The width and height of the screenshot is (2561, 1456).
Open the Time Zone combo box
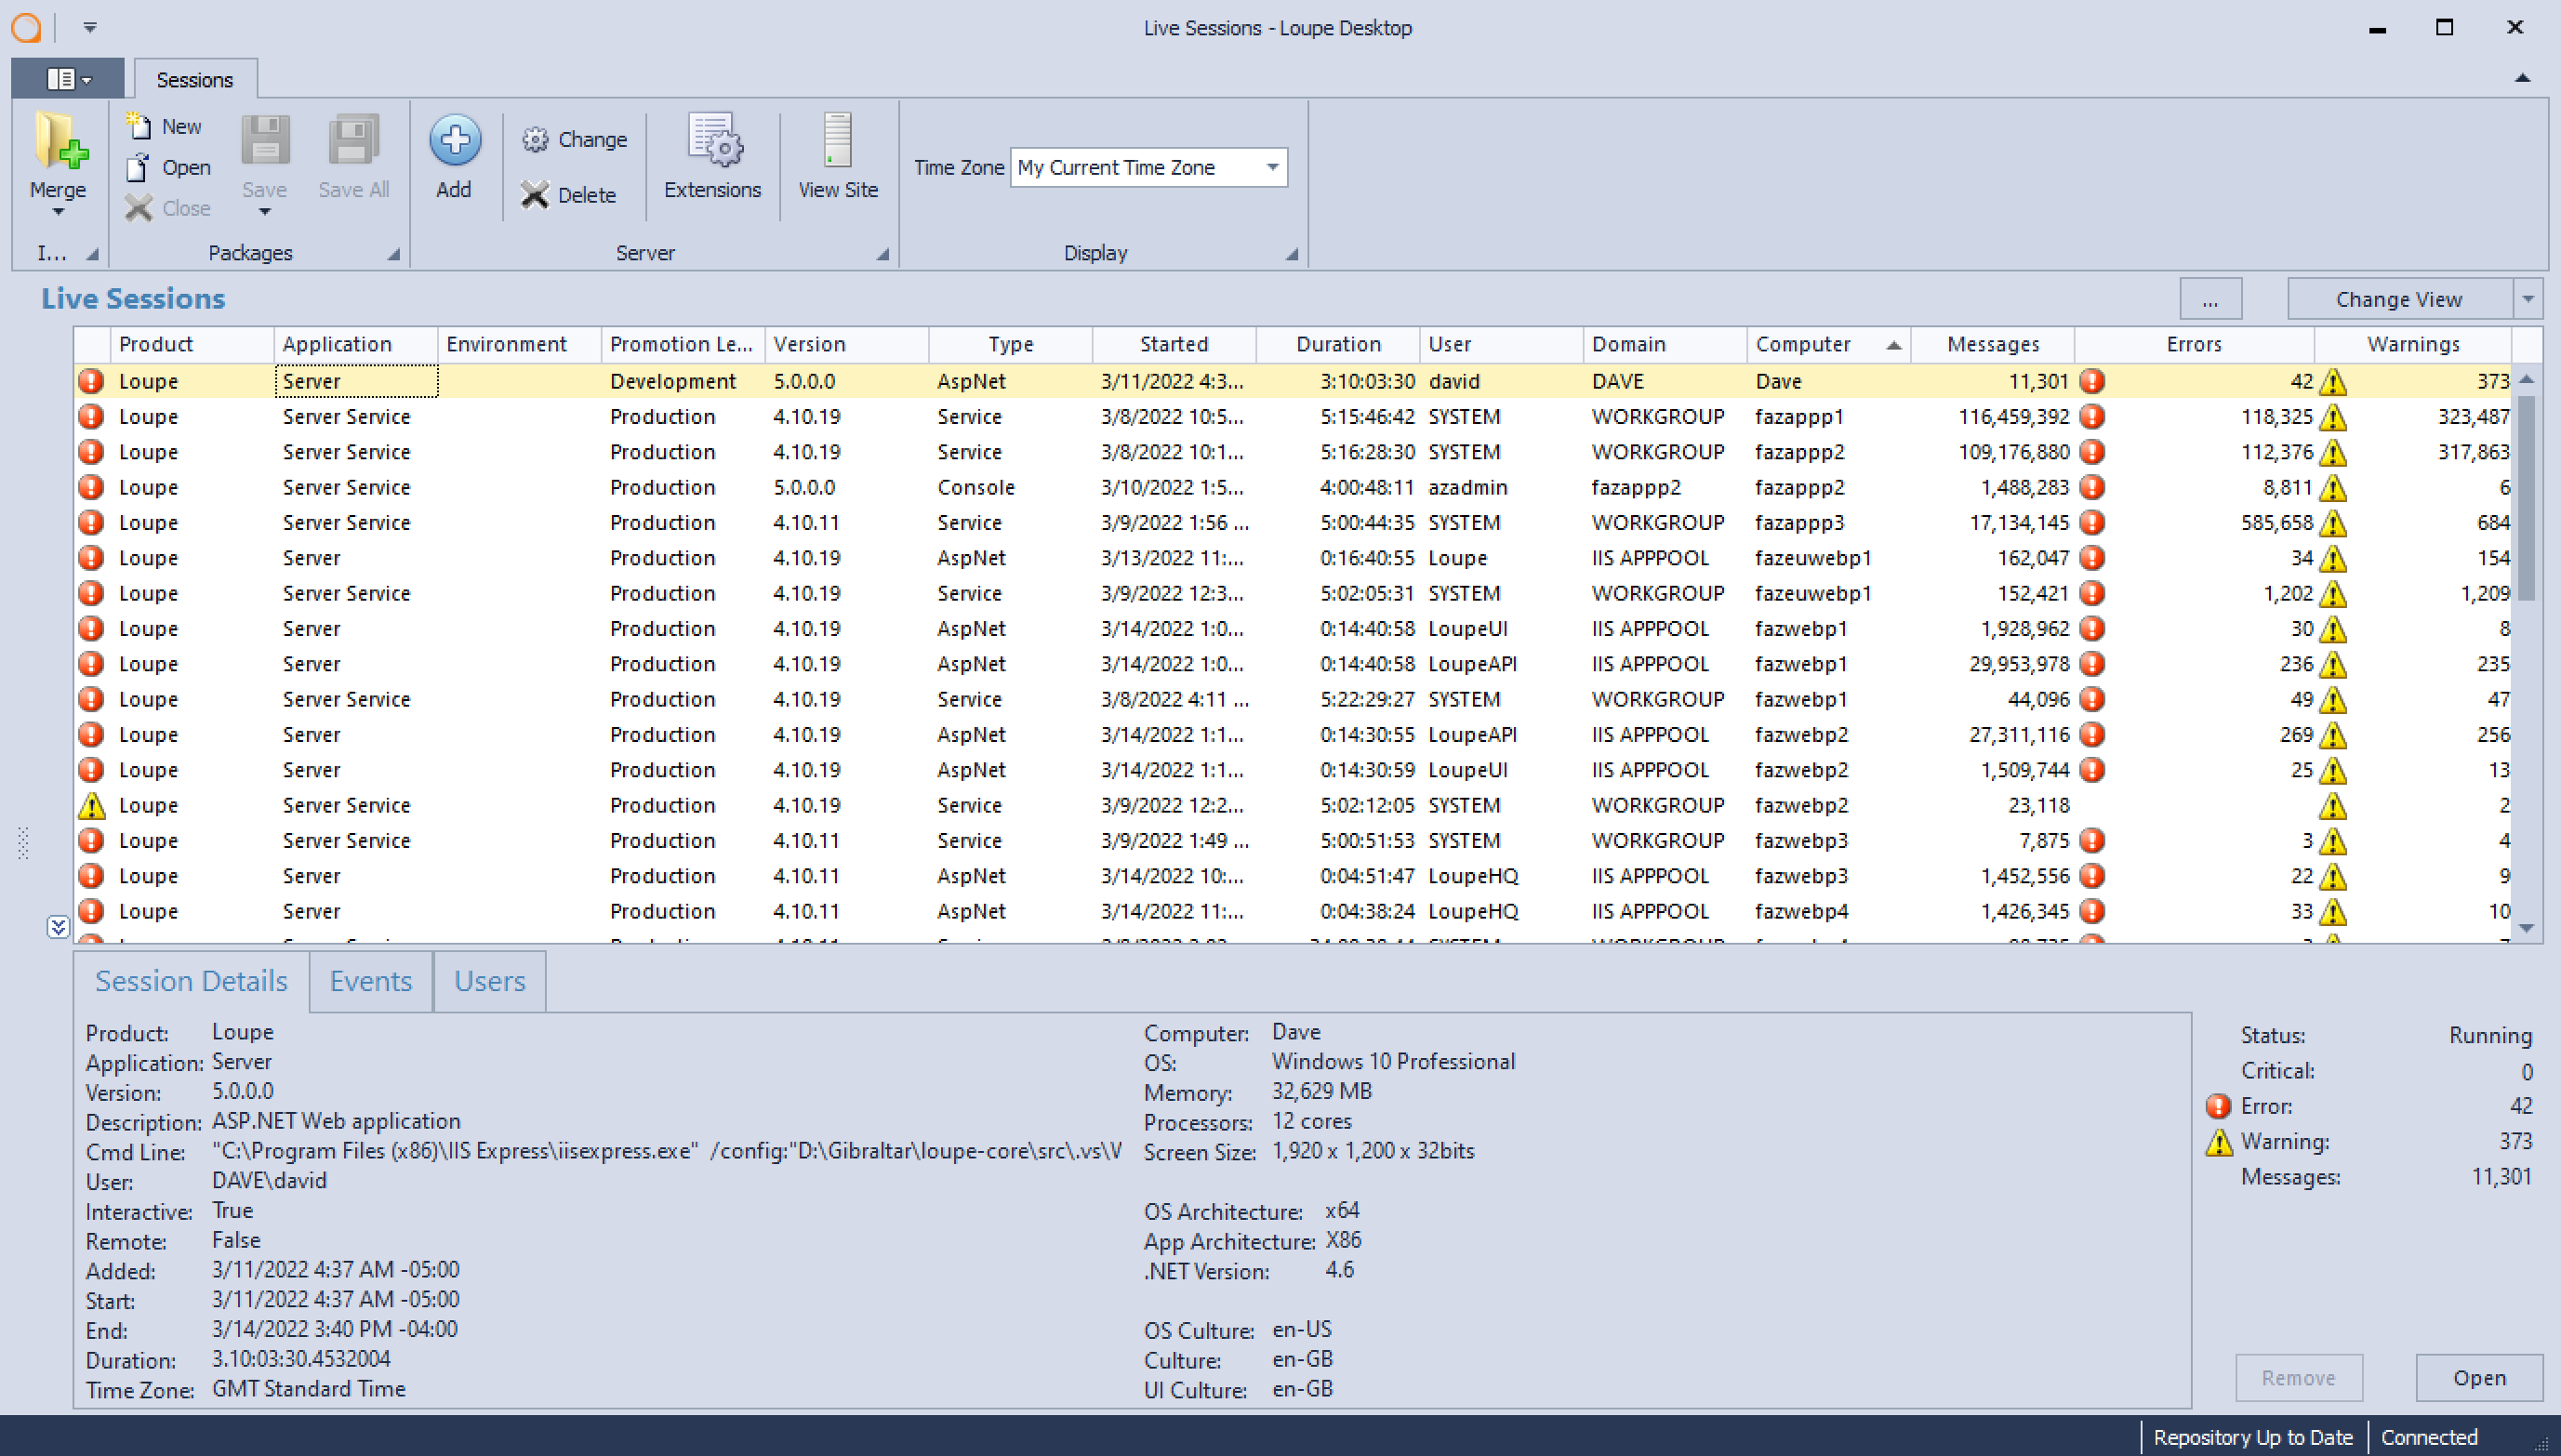click(x=1148, y=167)
